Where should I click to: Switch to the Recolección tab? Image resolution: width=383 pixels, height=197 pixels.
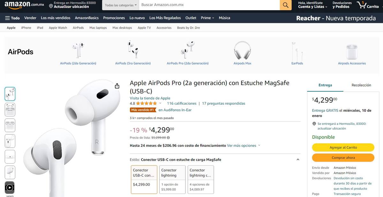[361, 85]
